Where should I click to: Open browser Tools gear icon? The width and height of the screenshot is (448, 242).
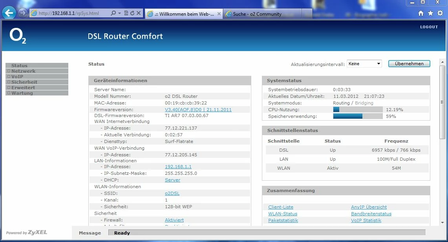(x=440, y=13)
